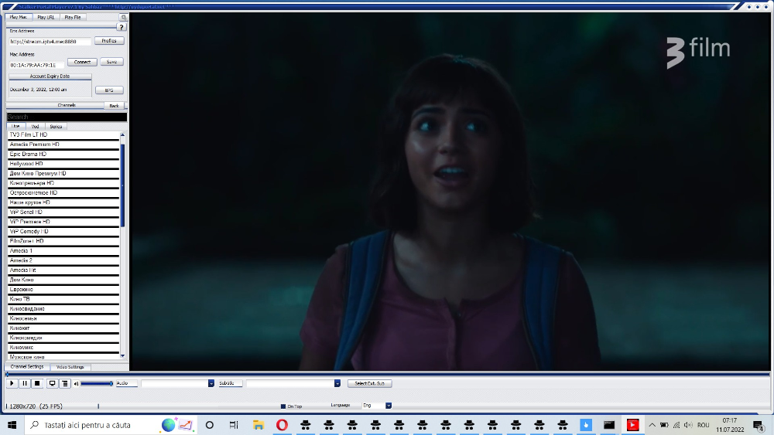Open the Profiles button
The width and height of the screenshot is (774, 435).
(109, 41)
